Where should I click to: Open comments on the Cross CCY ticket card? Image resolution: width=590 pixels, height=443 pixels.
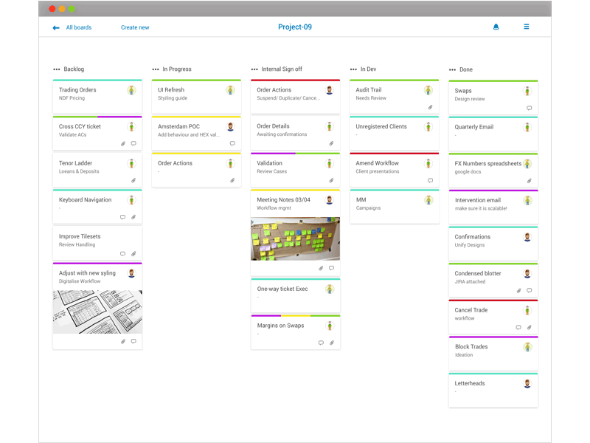coord(133,143)
